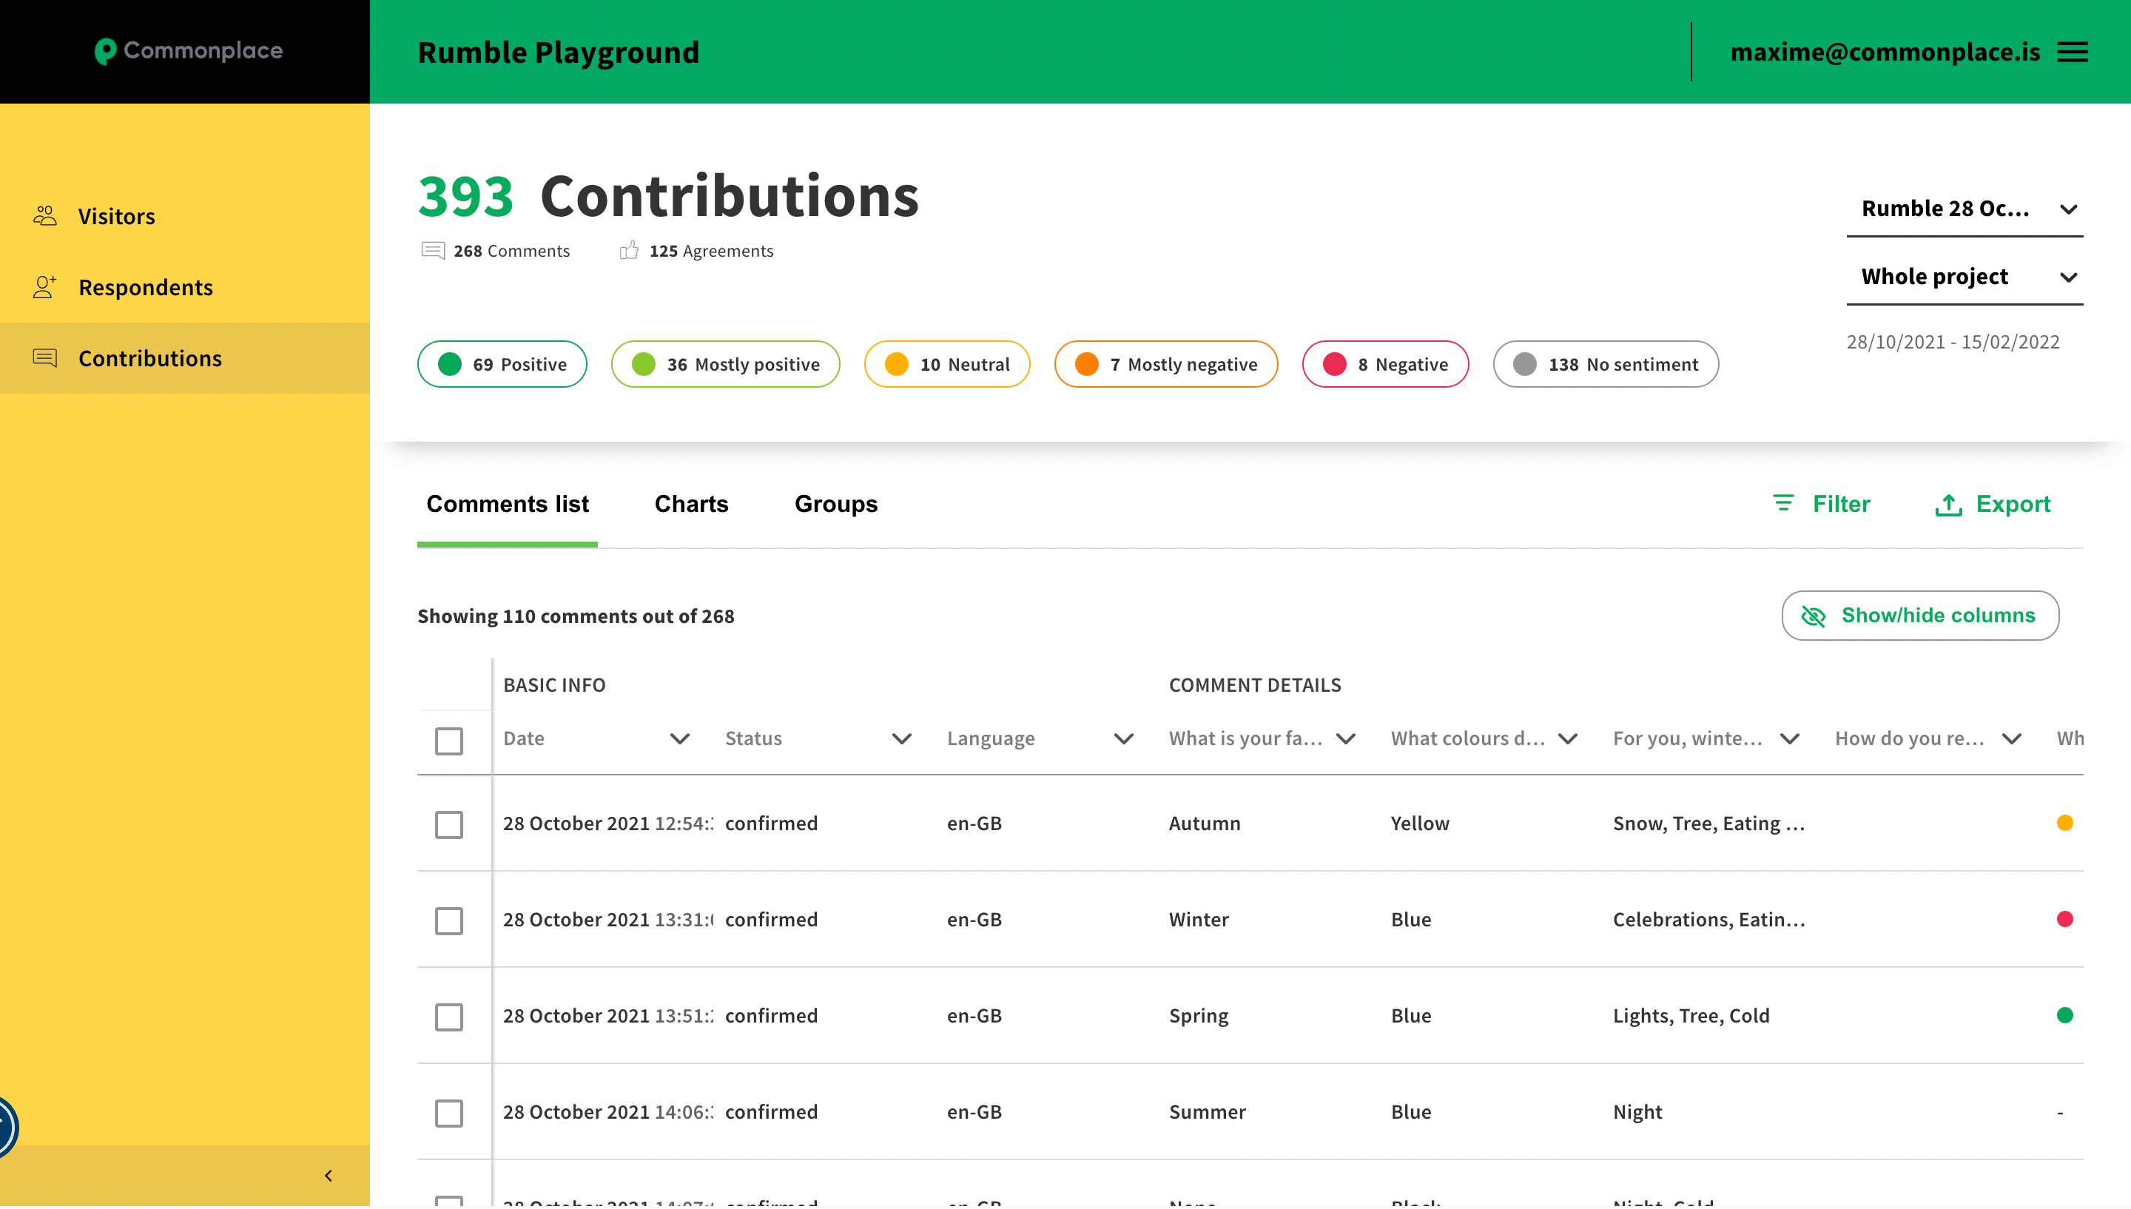
Task: Click the Filter lines icon
Action: (1782, 503)
